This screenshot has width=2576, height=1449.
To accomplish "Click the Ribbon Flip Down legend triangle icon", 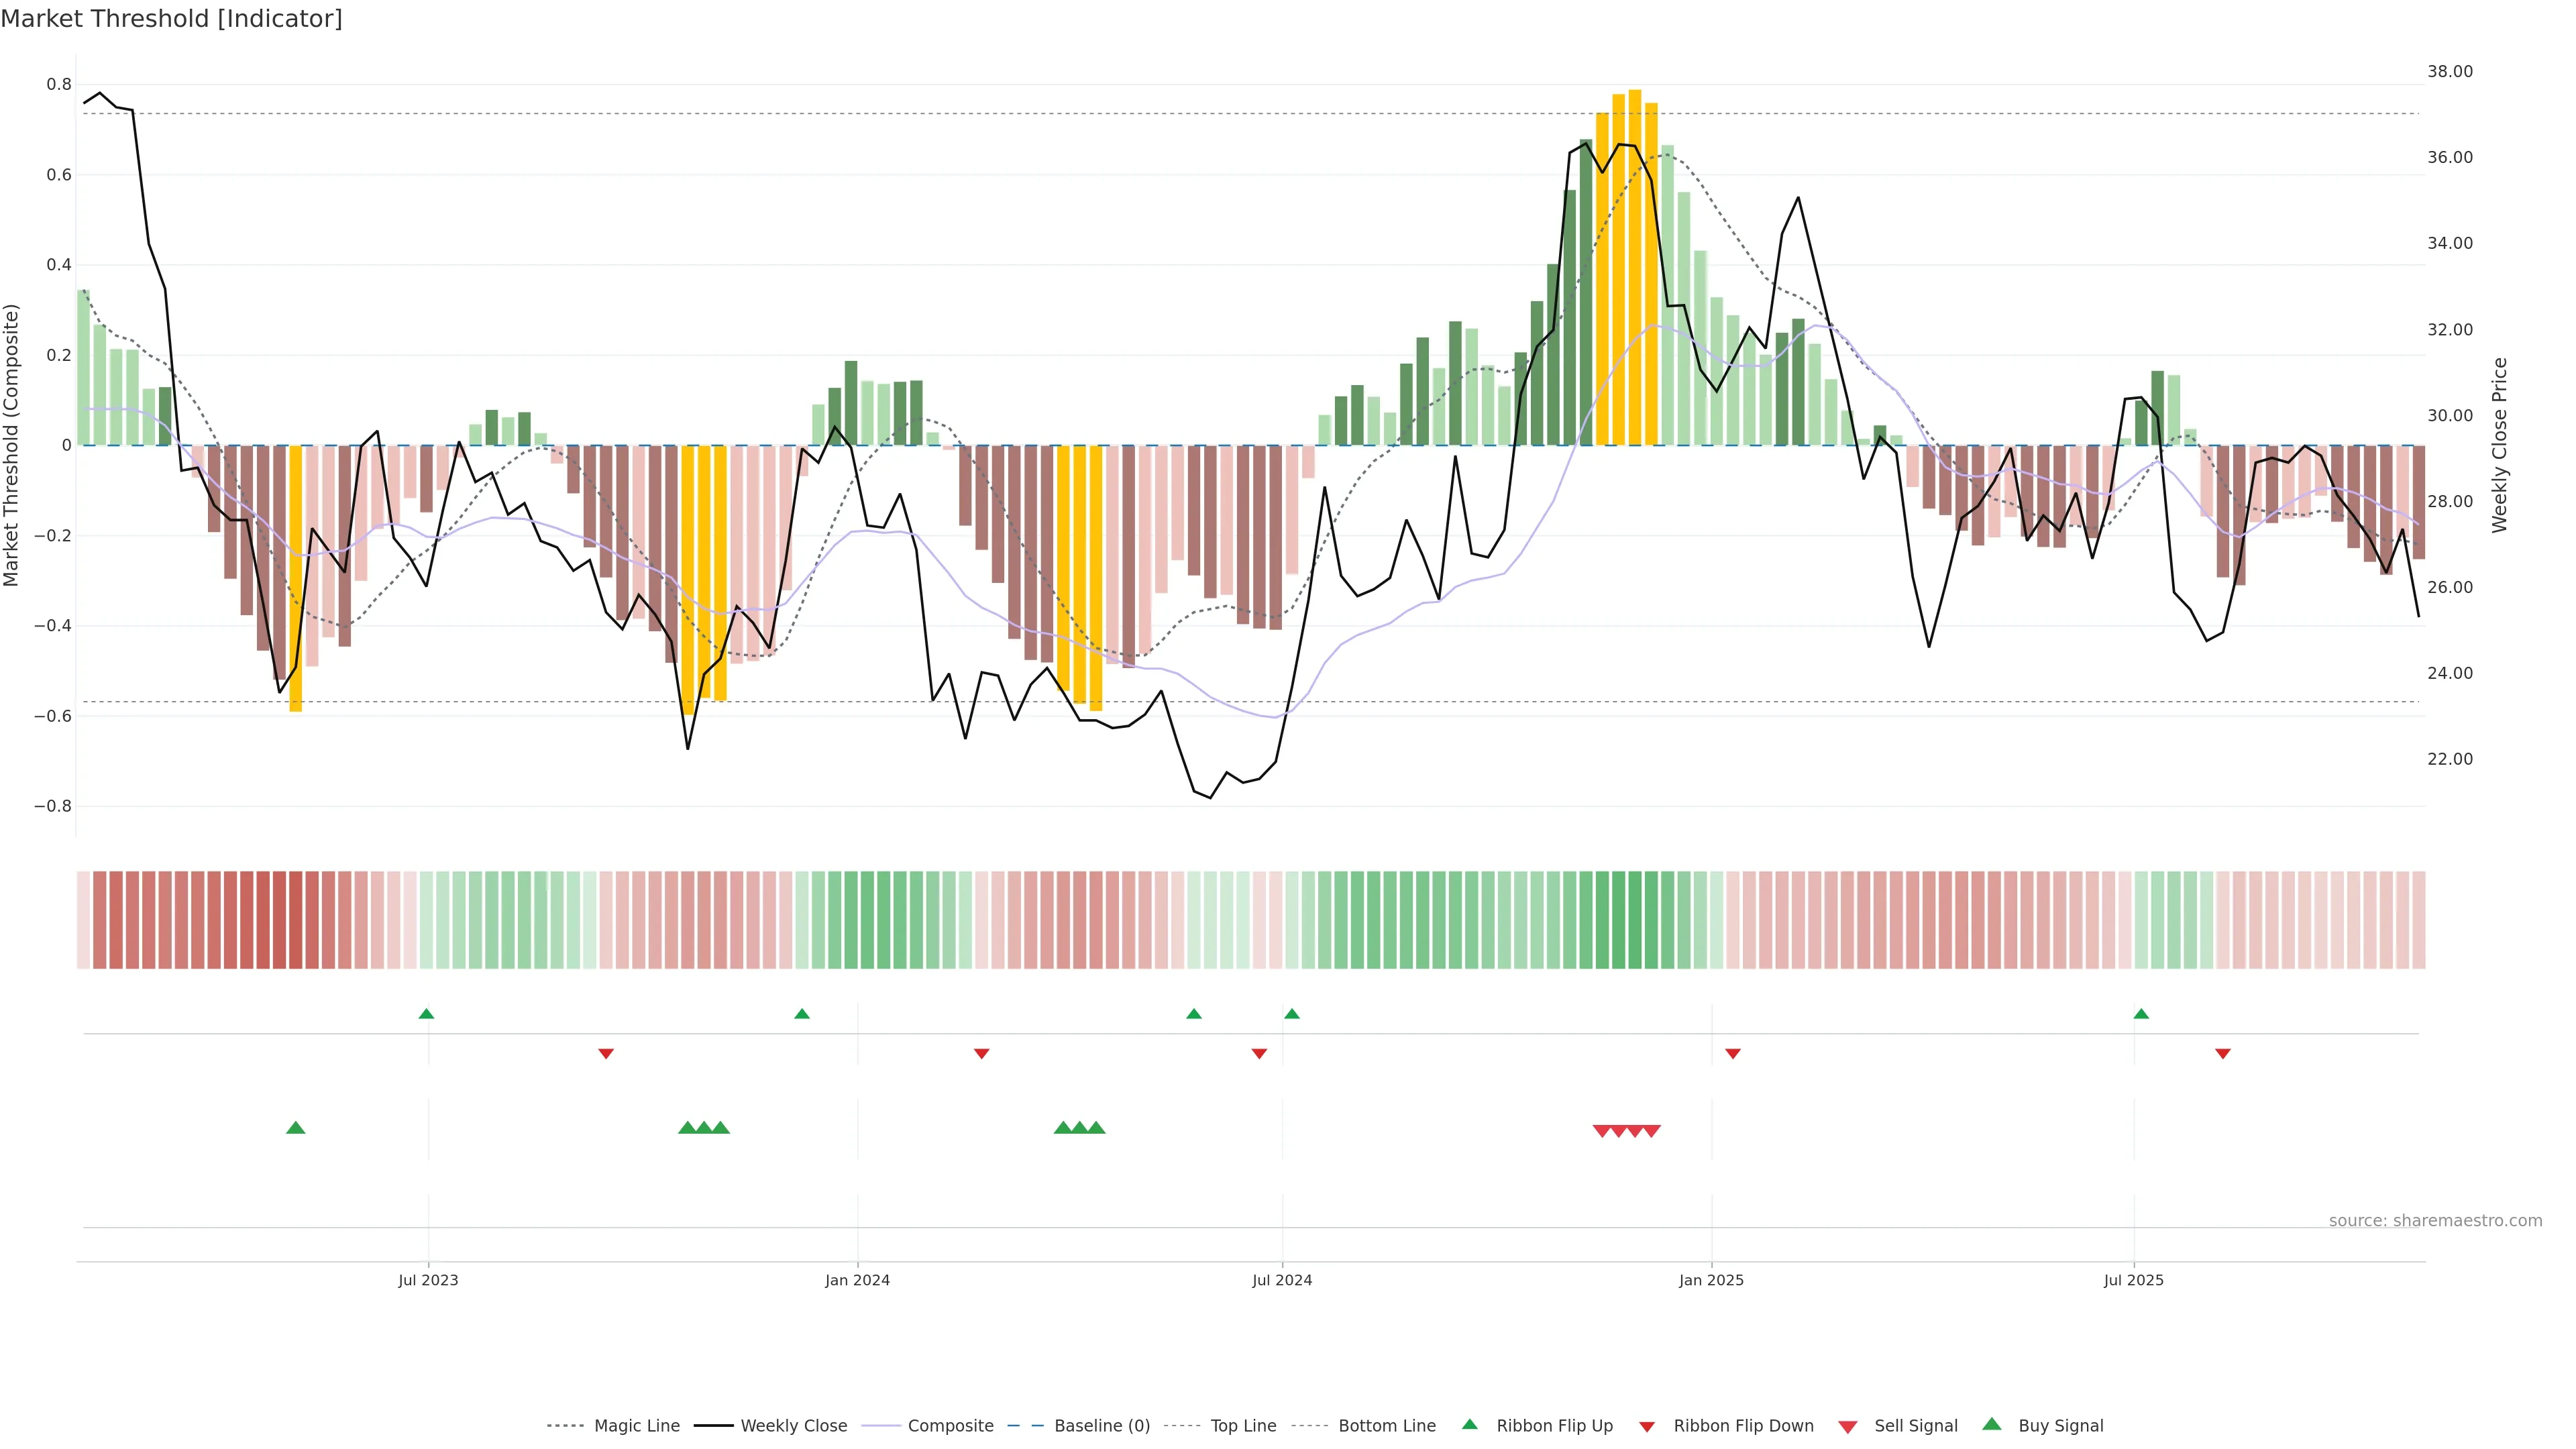I will [x=1647, y=1427].
